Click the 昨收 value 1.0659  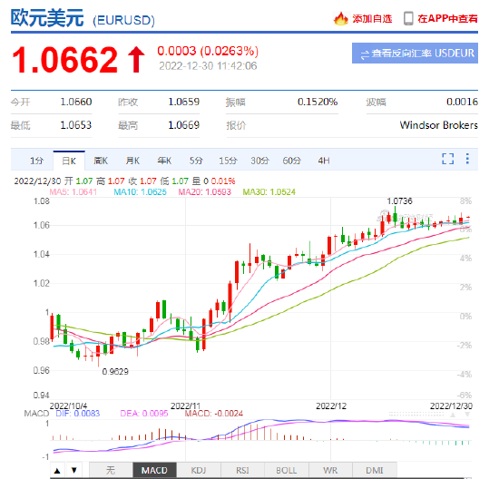point(183,102)
